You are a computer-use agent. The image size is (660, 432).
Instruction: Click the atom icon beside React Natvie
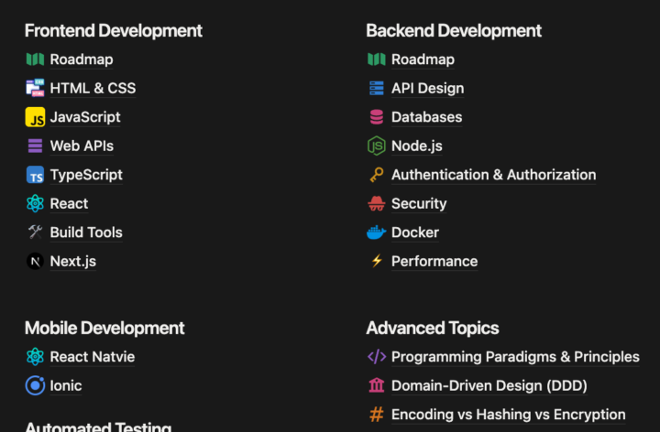point(35,357)
